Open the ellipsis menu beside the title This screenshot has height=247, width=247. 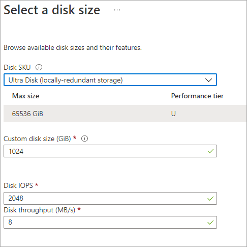117,10
